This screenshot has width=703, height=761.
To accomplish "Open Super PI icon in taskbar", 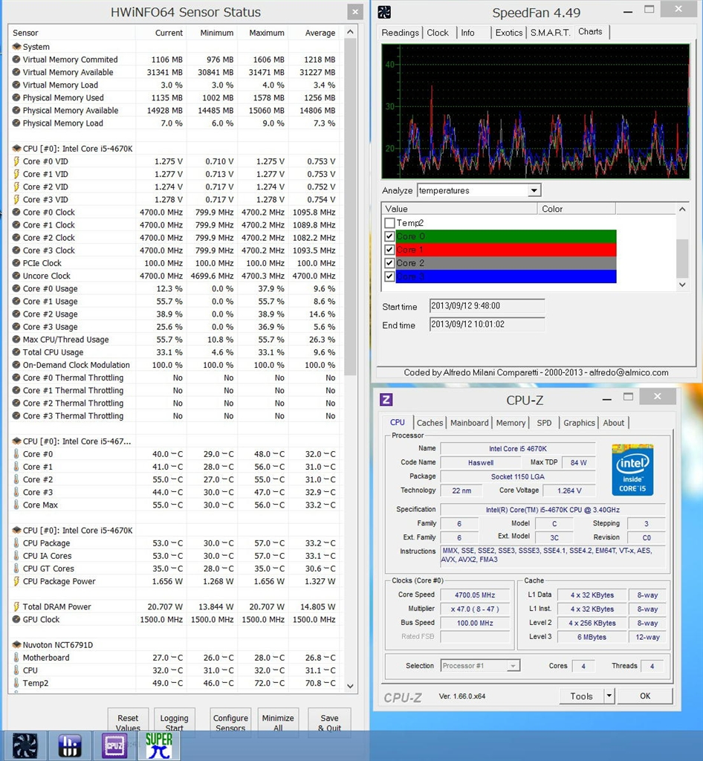I will 158,745.
